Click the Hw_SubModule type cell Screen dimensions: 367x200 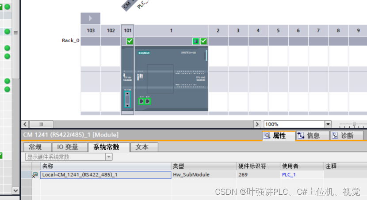[204, 174]
